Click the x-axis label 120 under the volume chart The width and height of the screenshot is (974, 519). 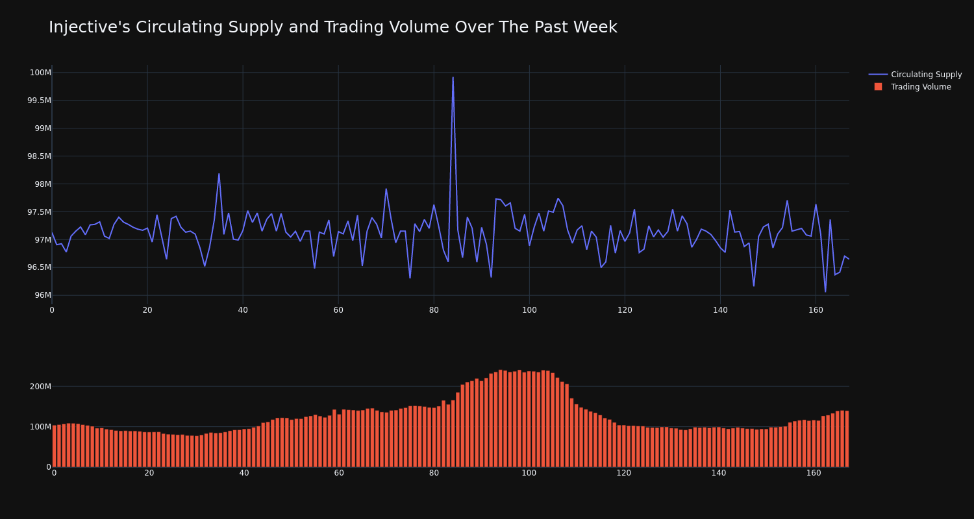point(624,473)
